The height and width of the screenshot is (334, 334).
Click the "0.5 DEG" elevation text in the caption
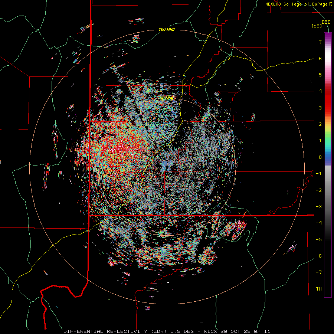[x=182, y=331]
